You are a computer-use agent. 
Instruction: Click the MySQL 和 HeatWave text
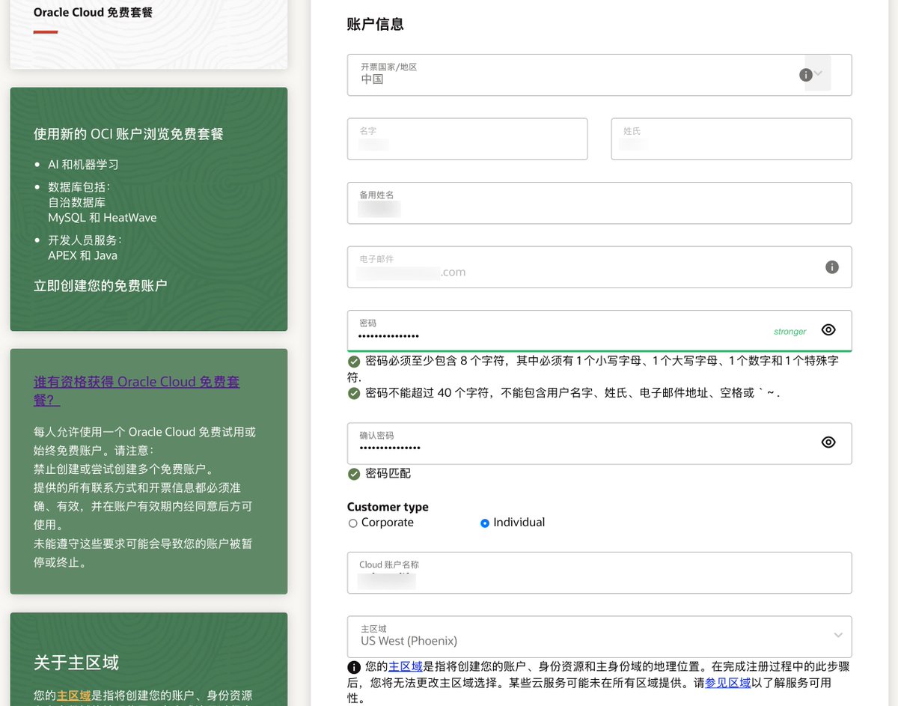(x=103, y=218)
